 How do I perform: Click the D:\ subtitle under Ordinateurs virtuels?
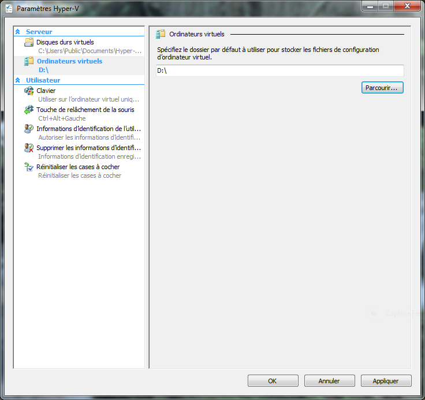[x=44, y=70]
